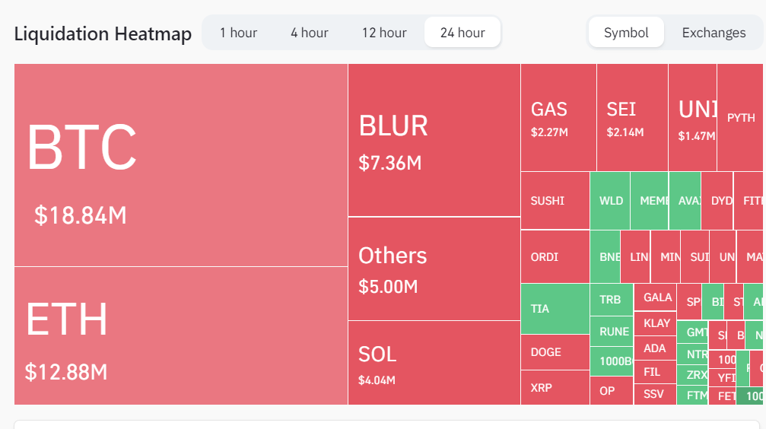
Task: Select the XRP heatmap tile
Action: click(555, 388)
